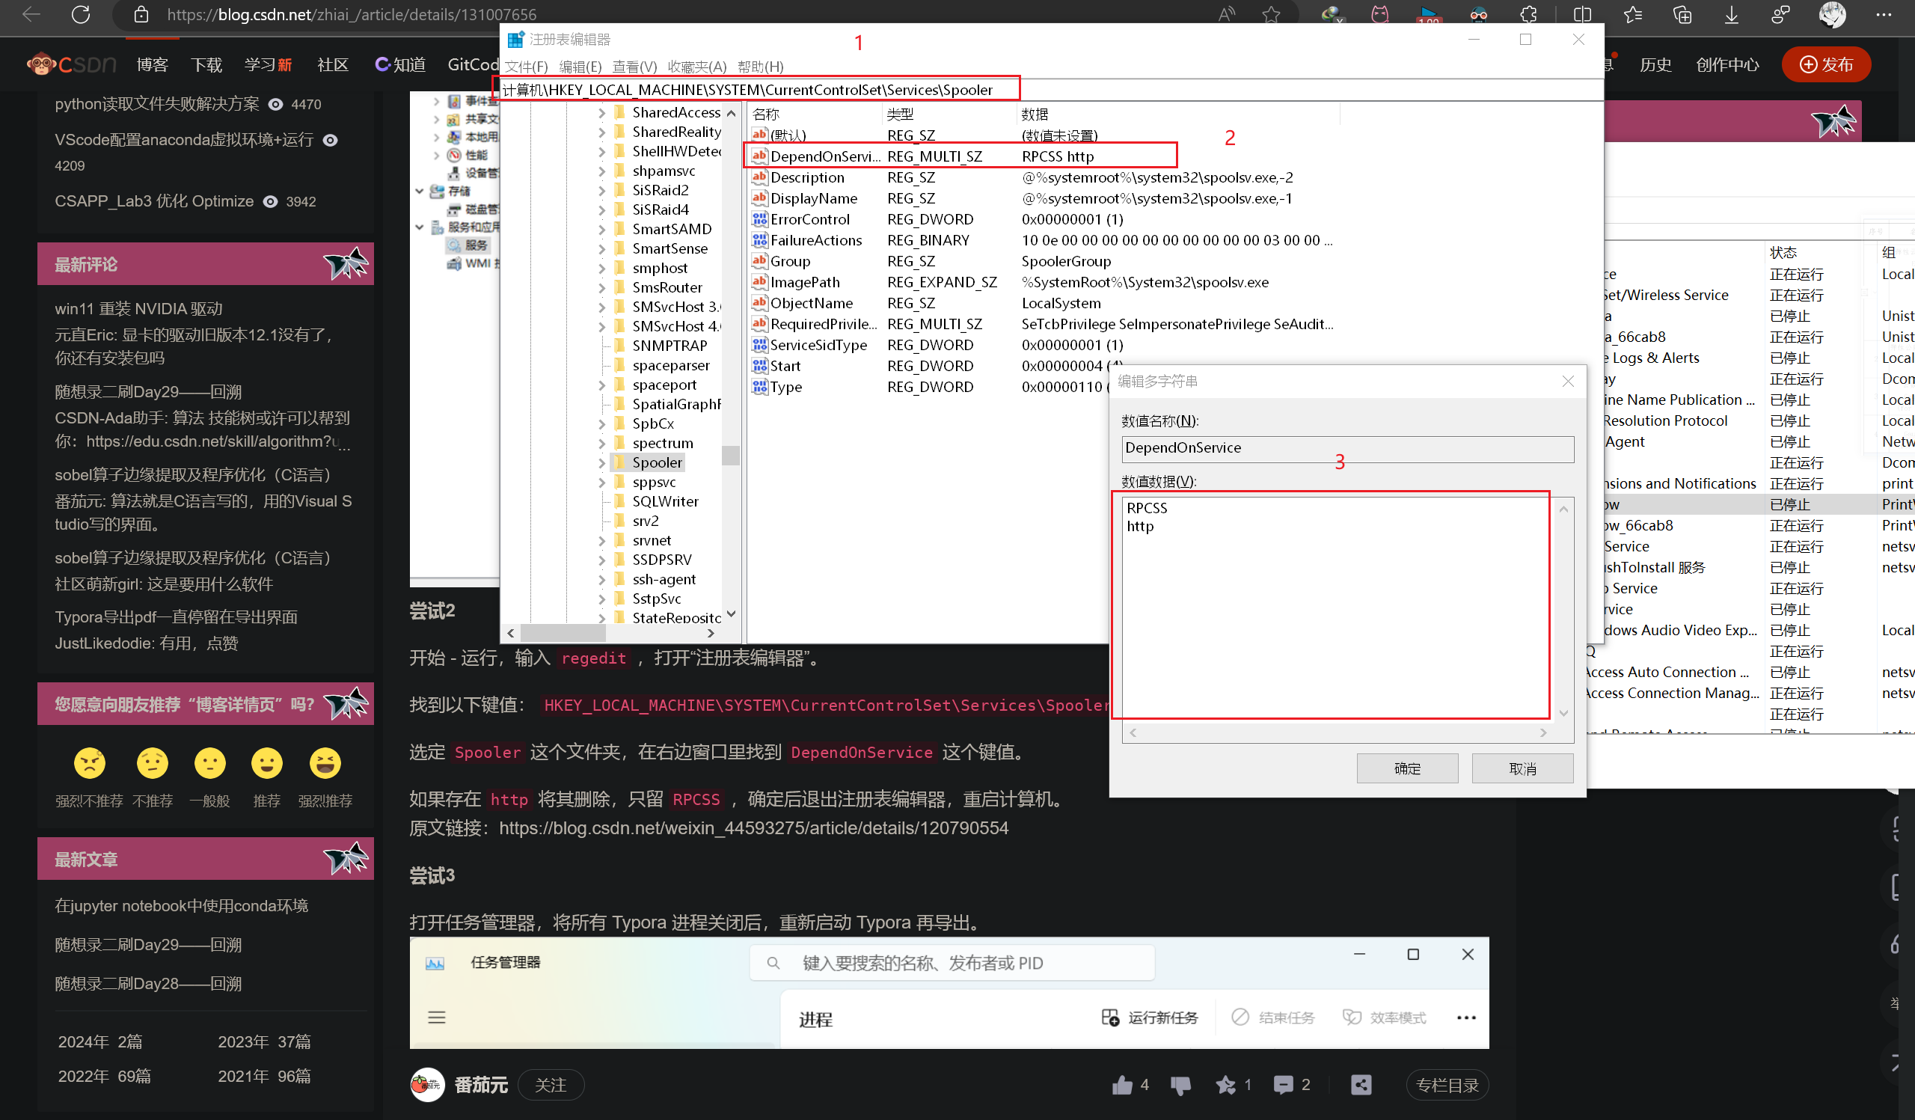Click 结束任务 in Task Manager
Image resolution: width=1915 pixels, height=1120 pixels.
coord(1273,1018)
